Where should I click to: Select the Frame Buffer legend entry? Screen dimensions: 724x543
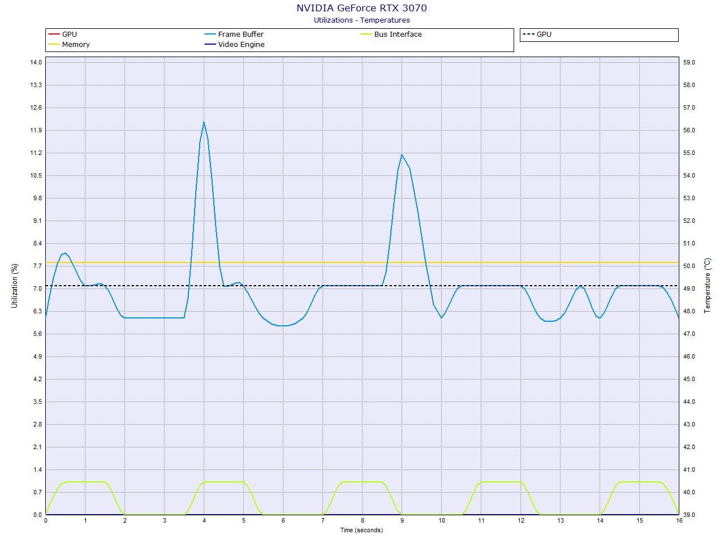234,34
